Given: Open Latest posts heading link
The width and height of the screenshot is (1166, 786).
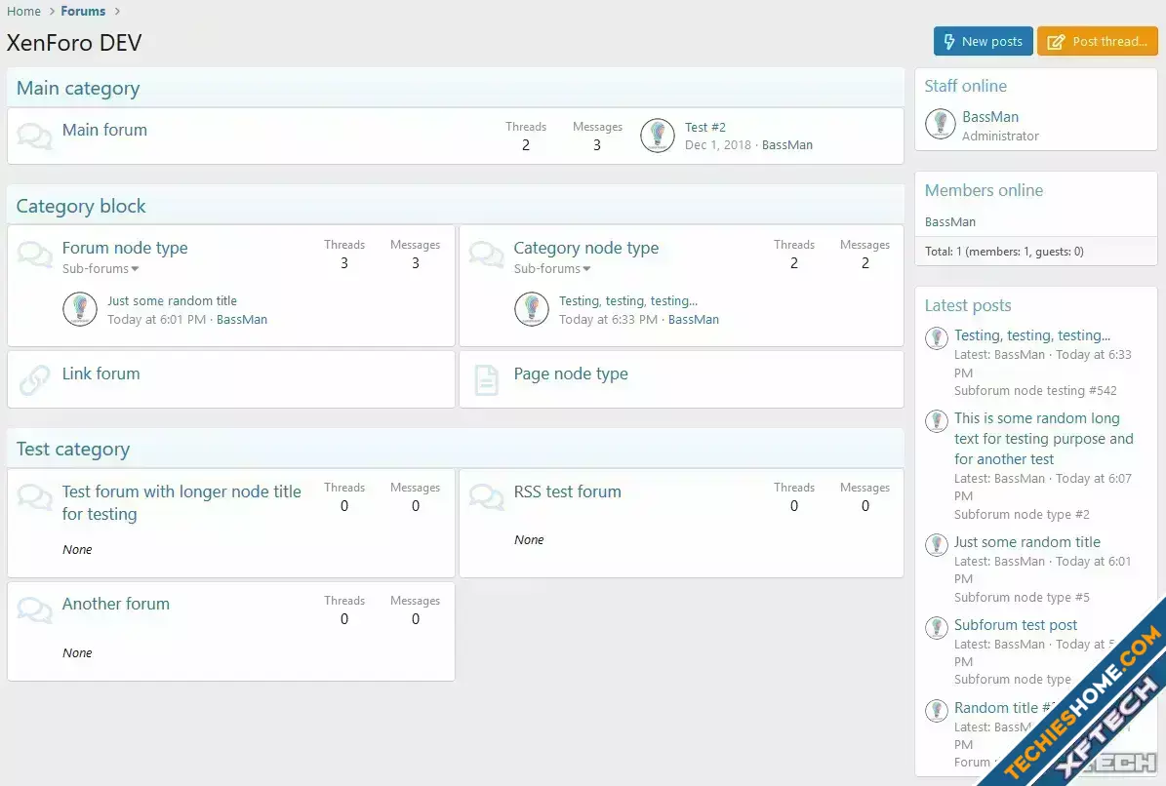Looking at the screenshot, I should tap(968, 305).
